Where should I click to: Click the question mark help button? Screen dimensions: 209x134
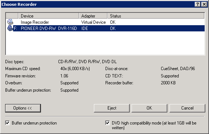coord(198,4)
